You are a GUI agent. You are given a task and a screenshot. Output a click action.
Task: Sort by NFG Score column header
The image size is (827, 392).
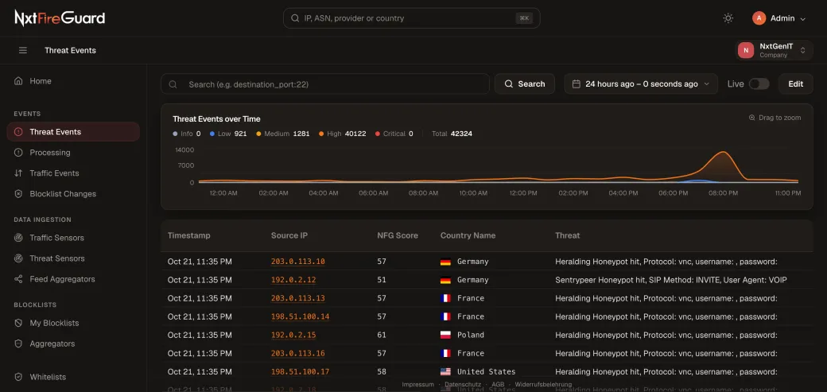tap(398, 236)
